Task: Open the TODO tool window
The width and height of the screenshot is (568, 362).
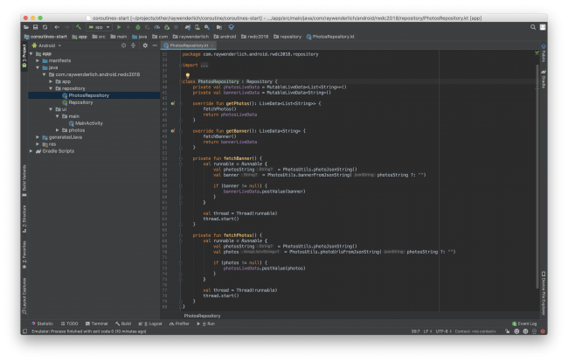Action: click(69, 324)
